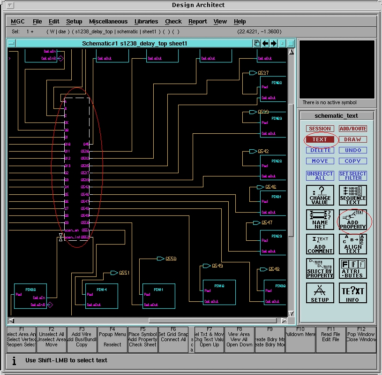This screenshot has height=375, width=382.
Task: Click the Add Property icon
Action: tap(352, 220)
